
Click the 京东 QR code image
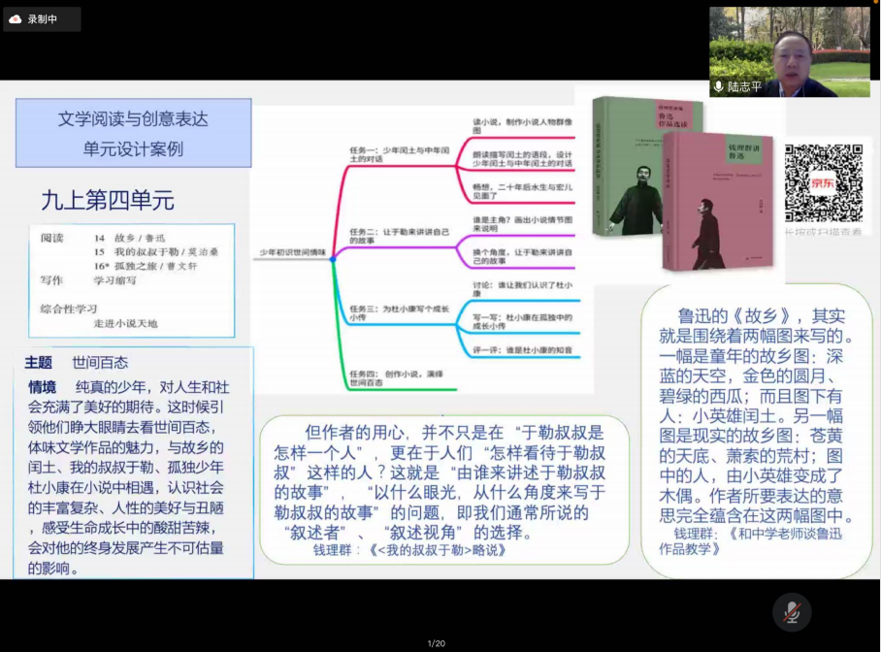[824, 183]
